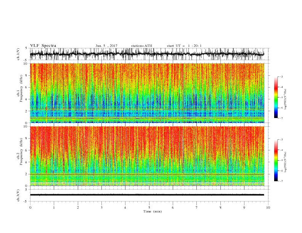Click the "-4" label on ch.2 color scale

[281, 150]
